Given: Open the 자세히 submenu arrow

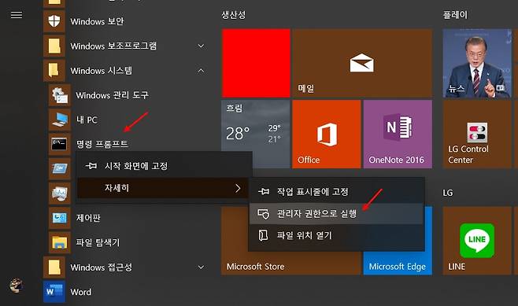Looking at the screenshot, I should tap(238, 188).
